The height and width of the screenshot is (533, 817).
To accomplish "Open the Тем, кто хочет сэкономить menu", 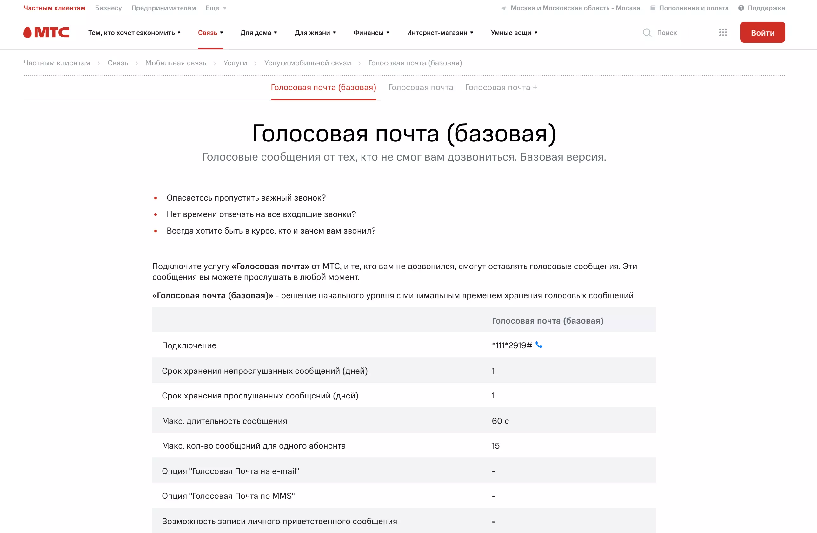I will tap(134, 33).
